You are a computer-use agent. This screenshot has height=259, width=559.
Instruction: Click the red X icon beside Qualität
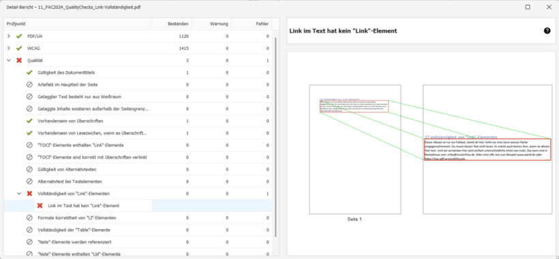(19, 61)
